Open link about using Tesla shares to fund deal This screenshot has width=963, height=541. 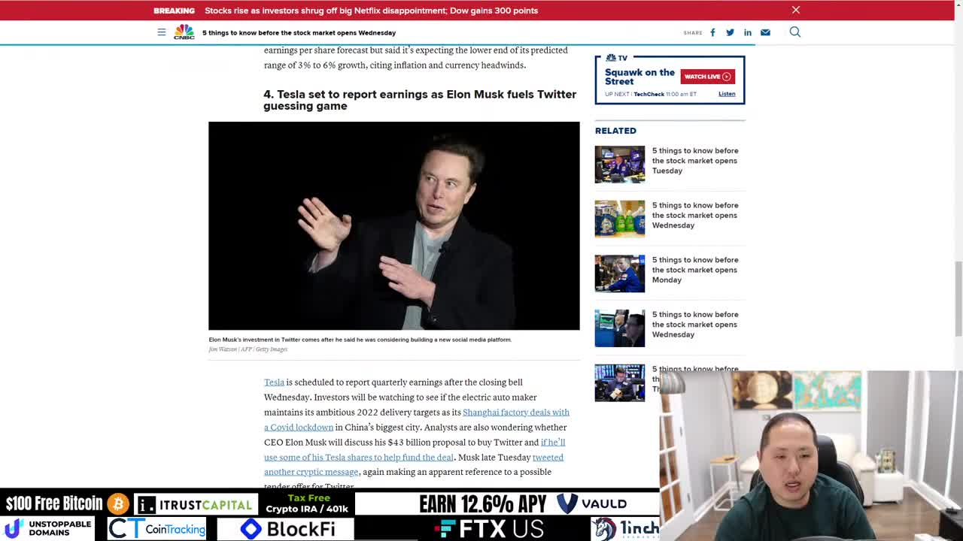tap(415, 450)
